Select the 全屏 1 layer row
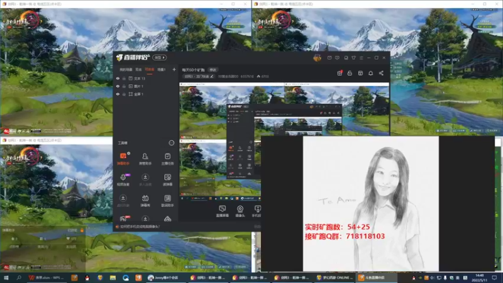This screenshot has height=283, width=503. click(x=146, y=94)
